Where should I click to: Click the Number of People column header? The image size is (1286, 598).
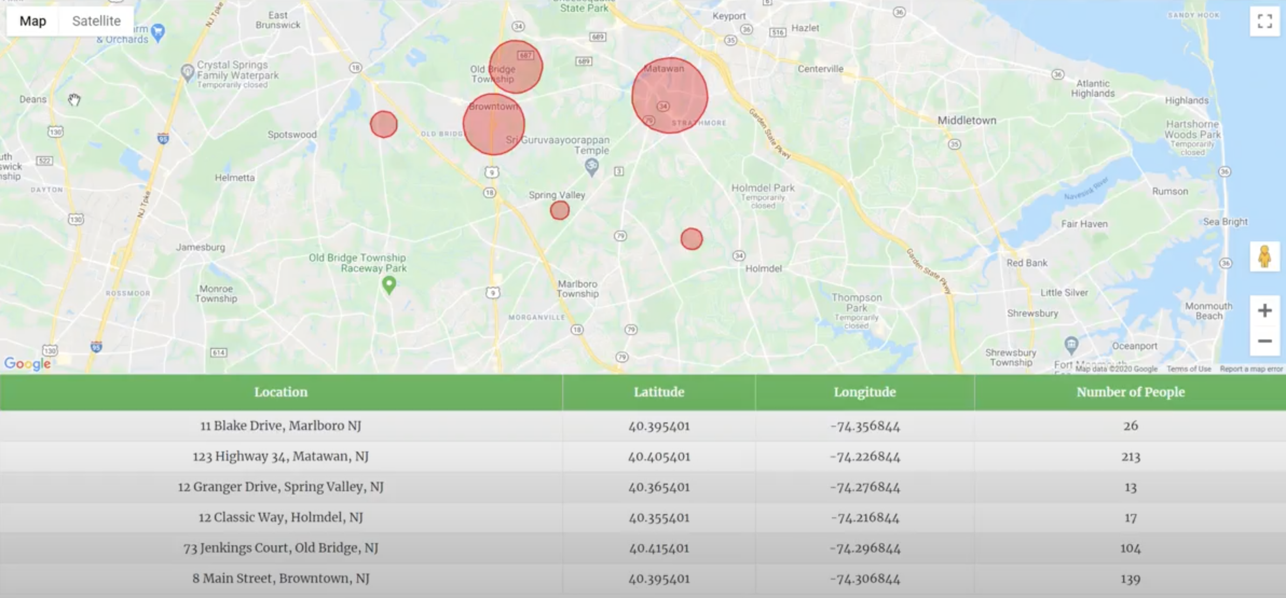[x=1130, y=392]
